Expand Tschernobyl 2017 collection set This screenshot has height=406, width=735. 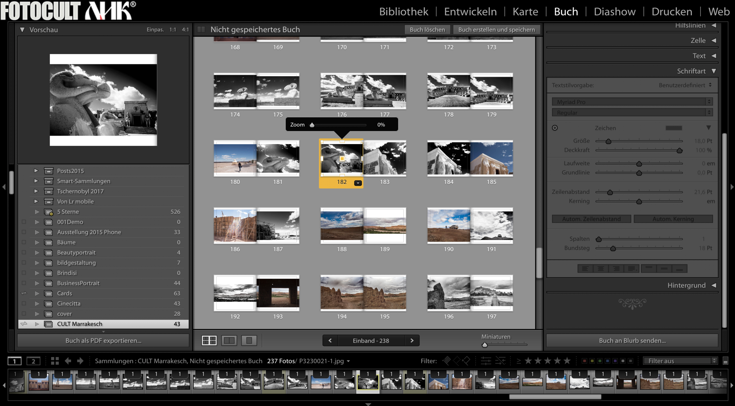pos(36,191)
